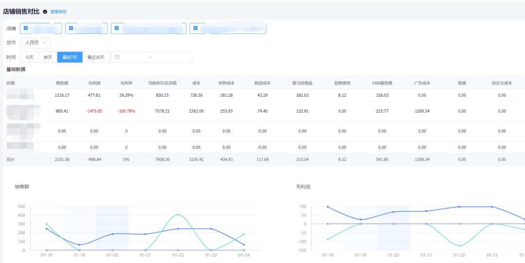Switch to 最近7天 time range
This screenshot has height=263, width=525.
[x=70, y=57]
